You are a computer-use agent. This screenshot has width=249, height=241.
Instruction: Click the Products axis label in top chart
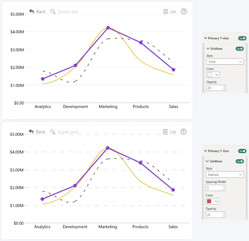click(x=141, y=106)
